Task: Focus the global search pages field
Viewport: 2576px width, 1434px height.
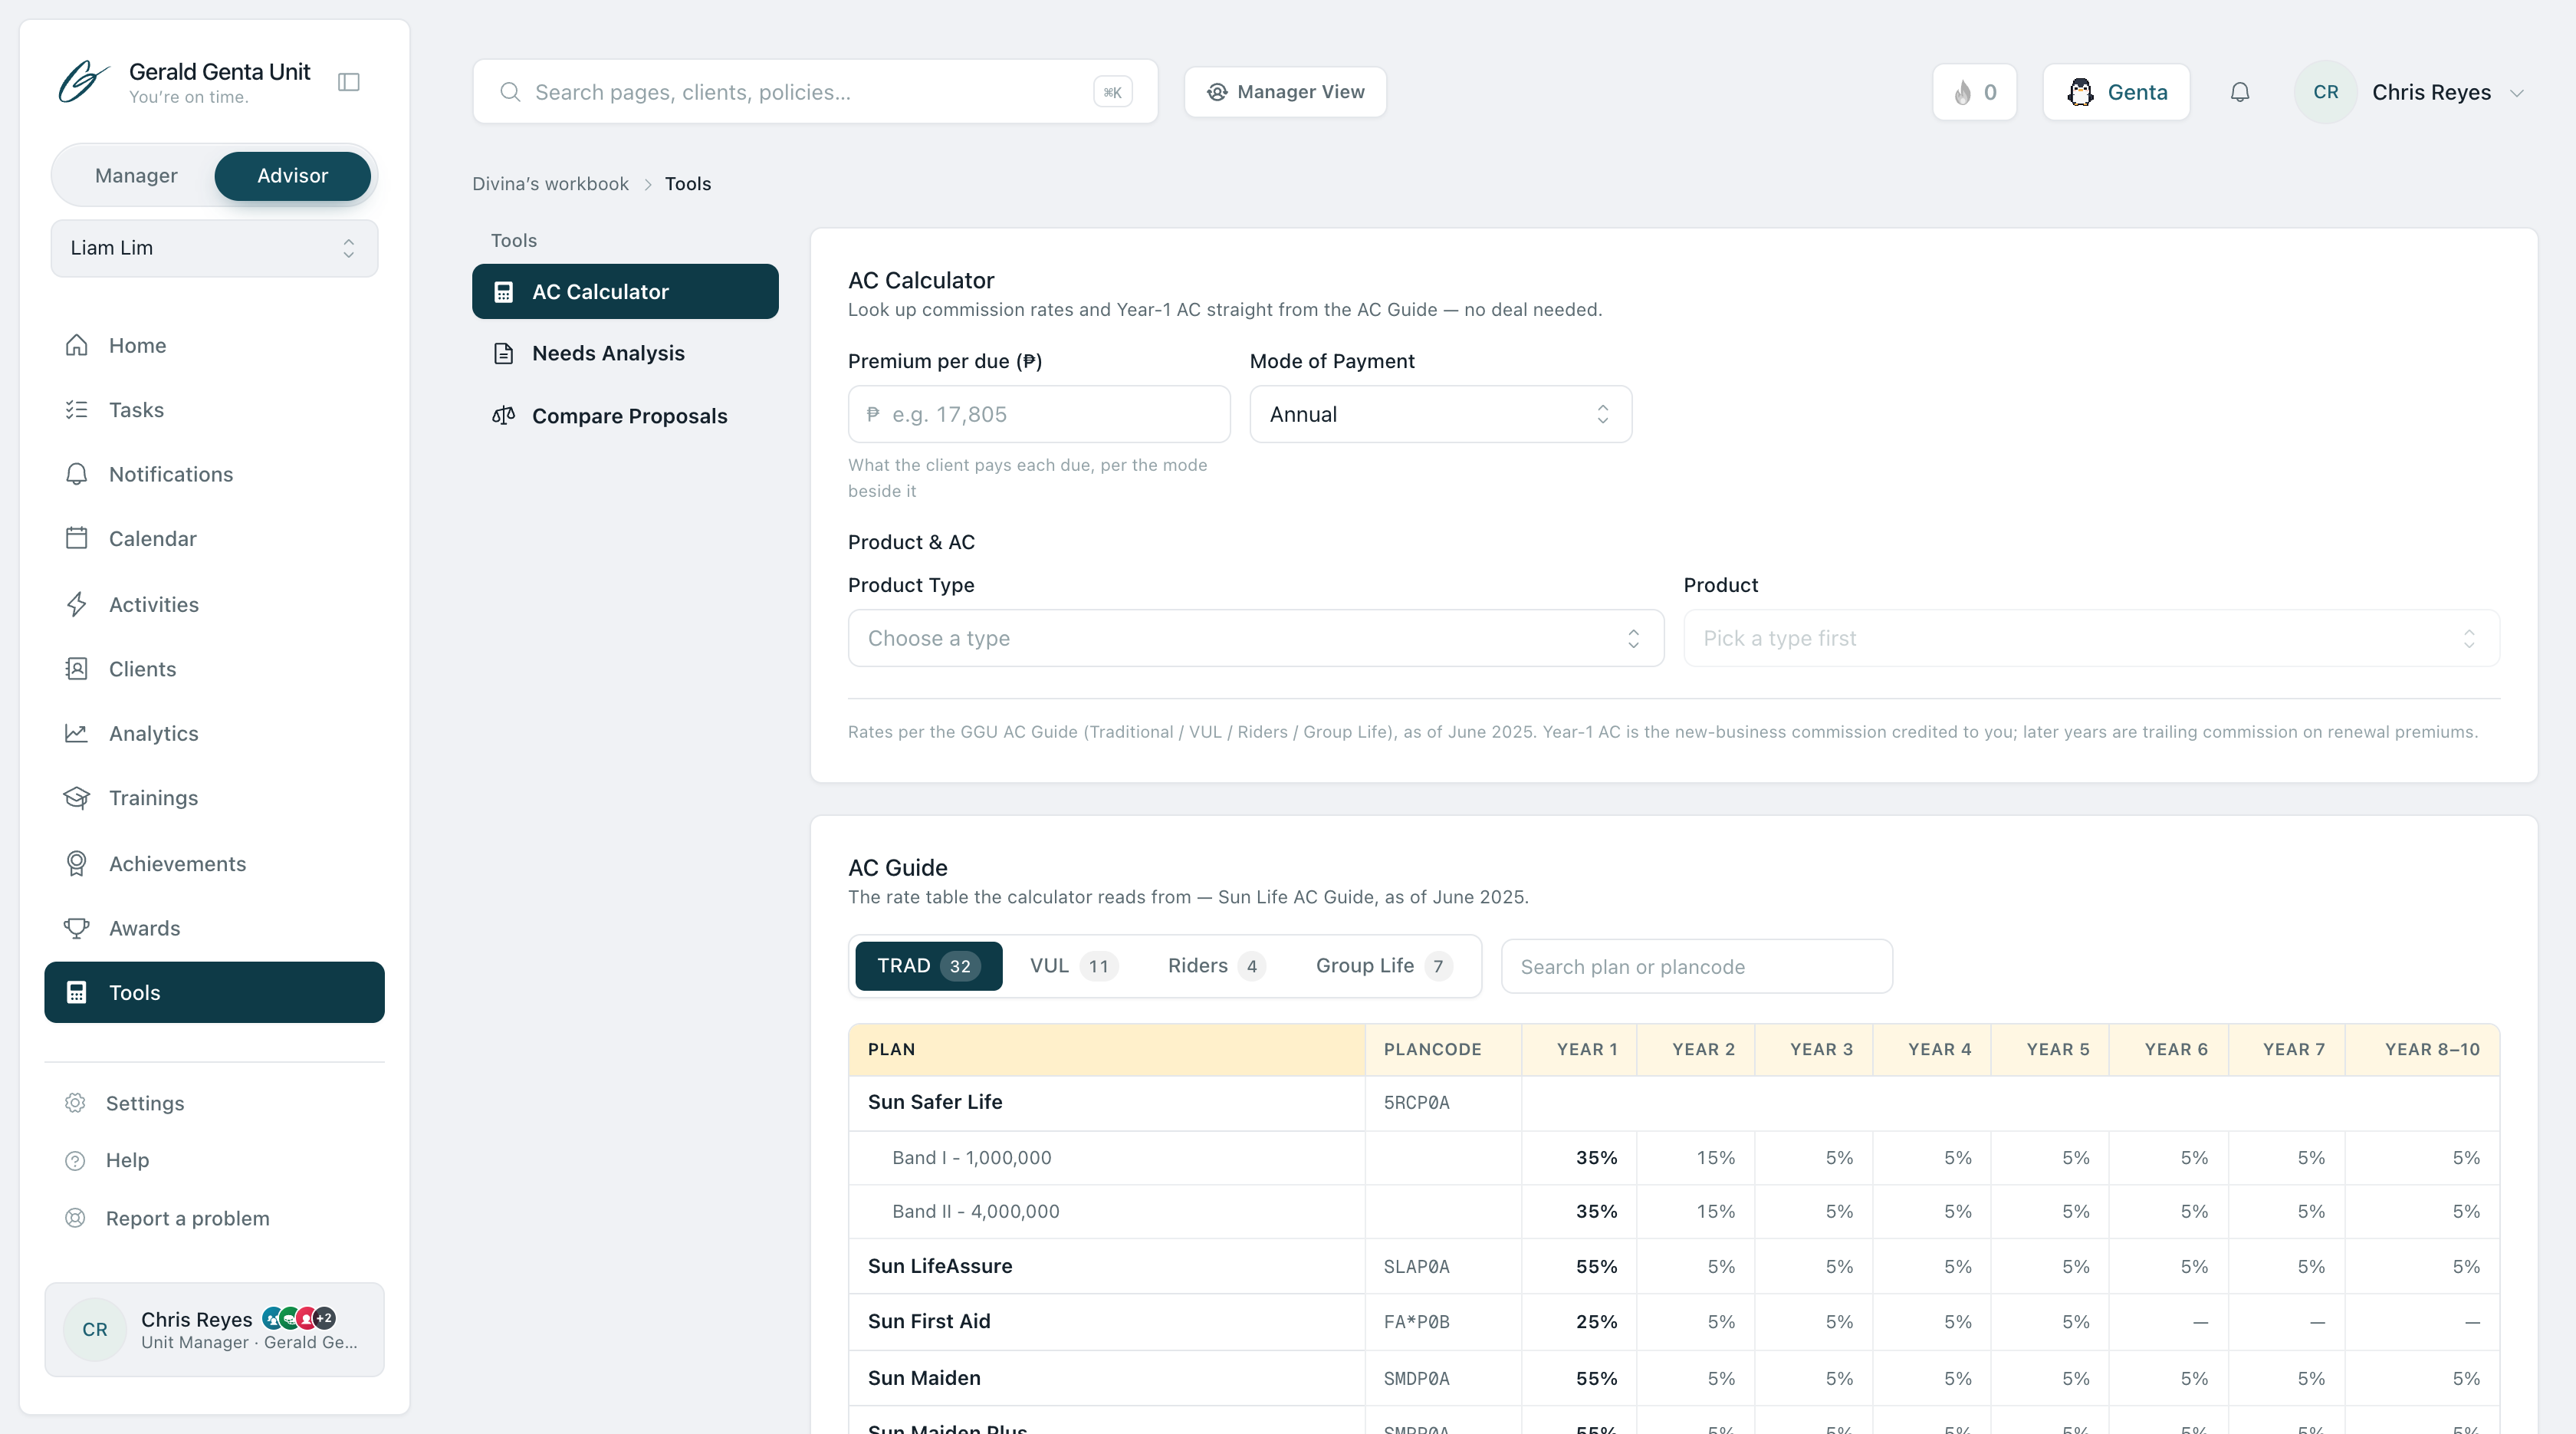Action: [815, 92]
